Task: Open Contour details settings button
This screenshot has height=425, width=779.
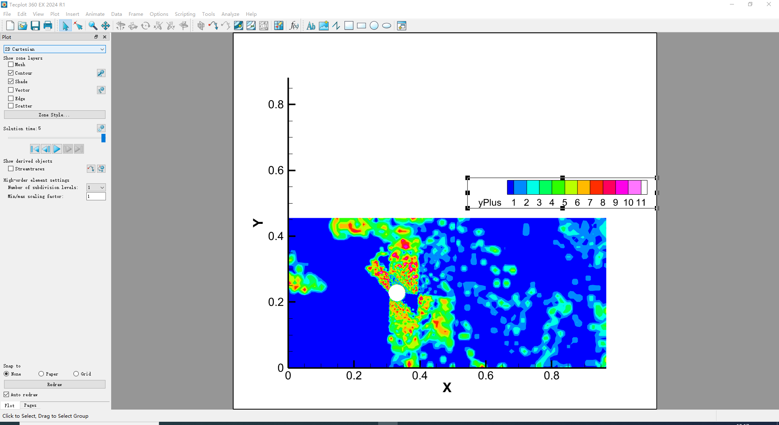Action: [x=101, y=73]
